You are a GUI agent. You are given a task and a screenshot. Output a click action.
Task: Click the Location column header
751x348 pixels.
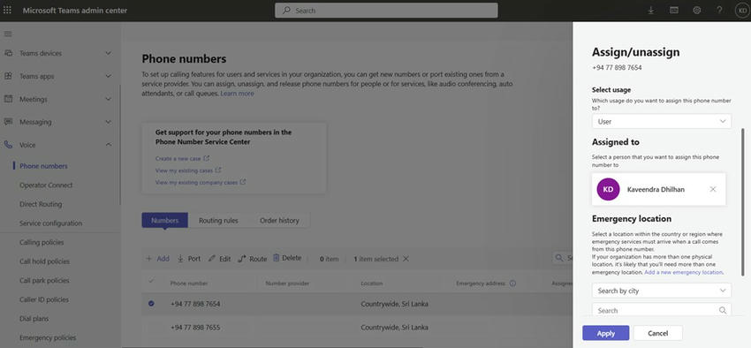[372, 284]
